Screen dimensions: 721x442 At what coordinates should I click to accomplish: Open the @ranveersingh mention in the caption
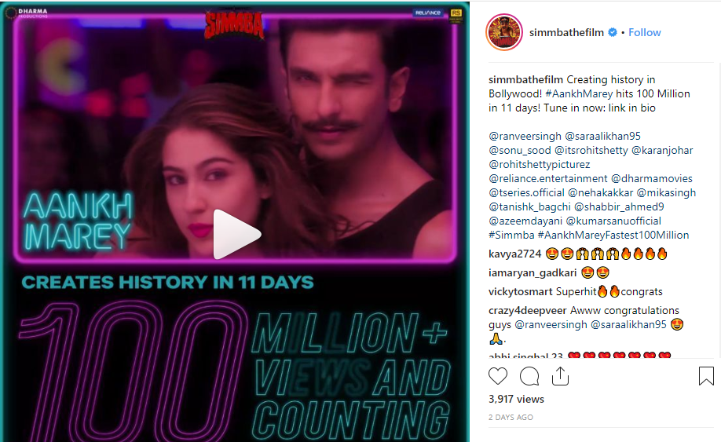tap(525, 136)
